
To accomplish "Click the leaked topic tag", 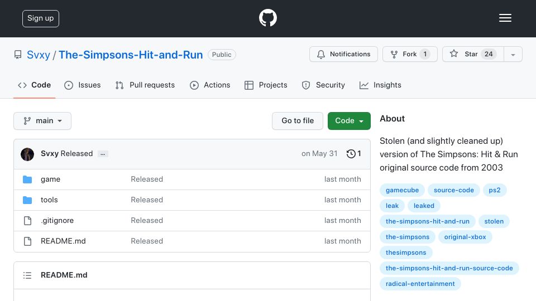I will (x=424, y=206).
